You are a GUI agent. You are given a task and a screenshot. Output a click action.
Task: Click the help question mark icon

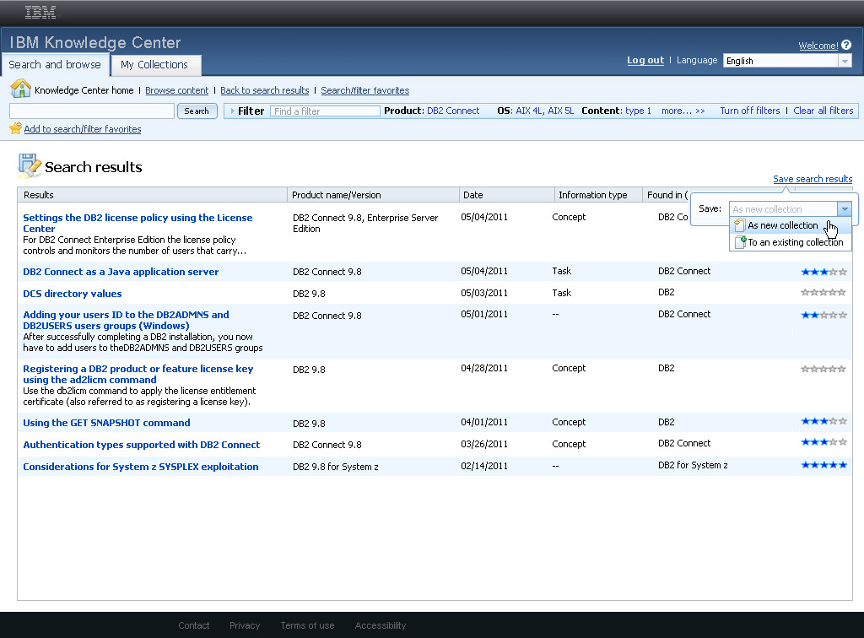point(846,46)
